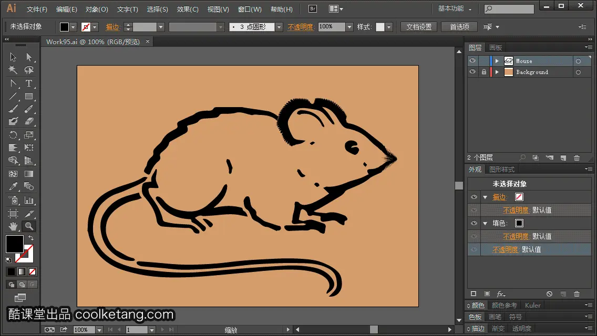Open the 文件(F) menu

(x=37, y=9)
